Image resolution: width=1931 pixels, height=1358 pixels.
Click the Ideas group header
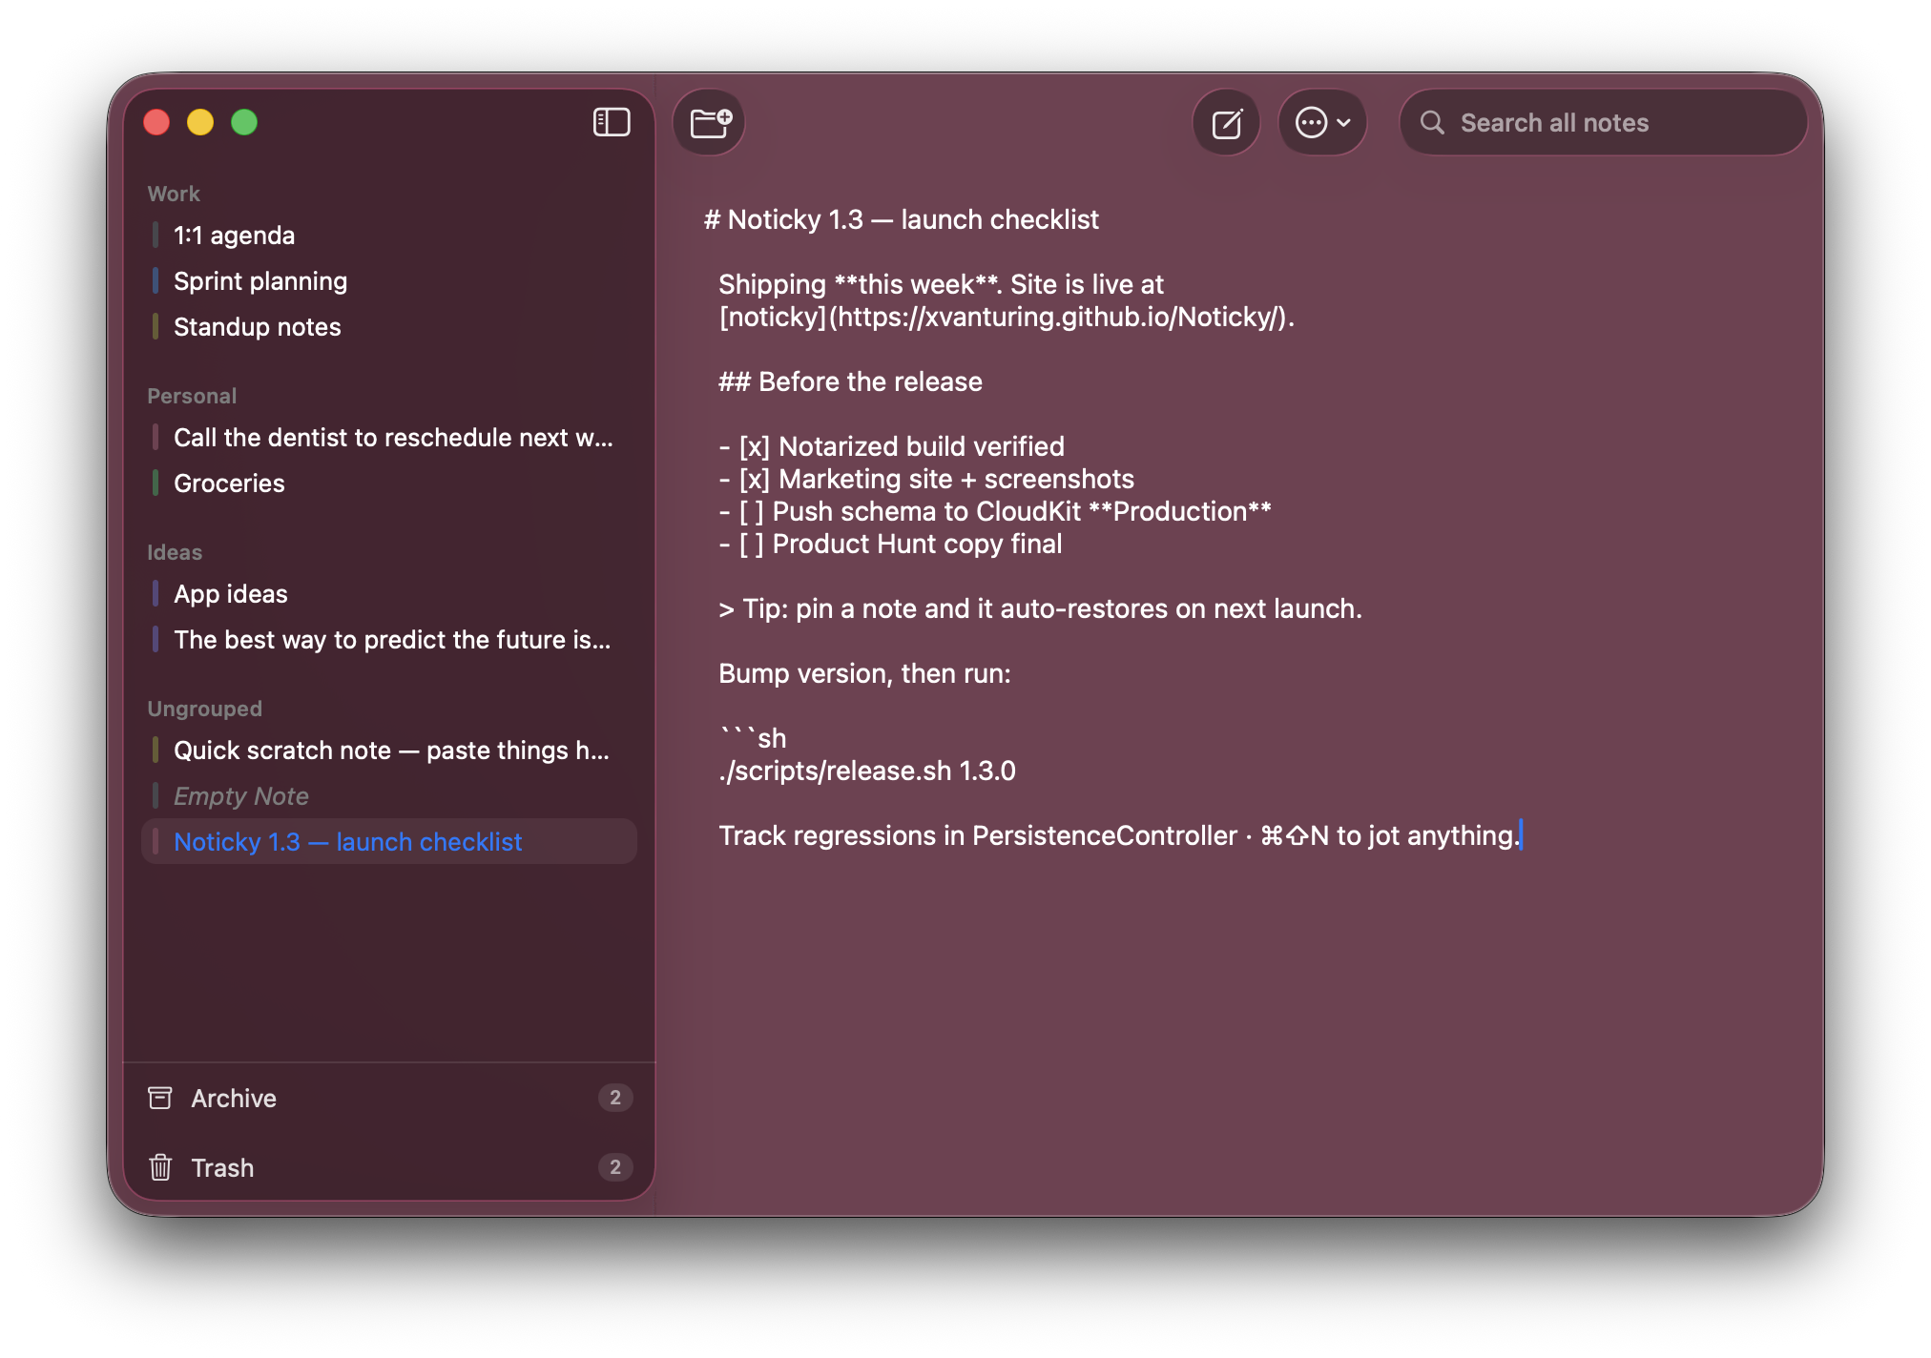pyautogui.click(x=175, y=552)
